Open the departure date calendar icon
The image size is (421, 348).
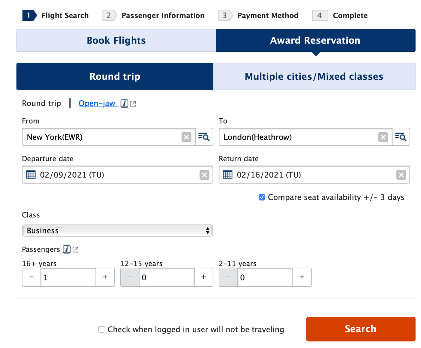point(31,175)
